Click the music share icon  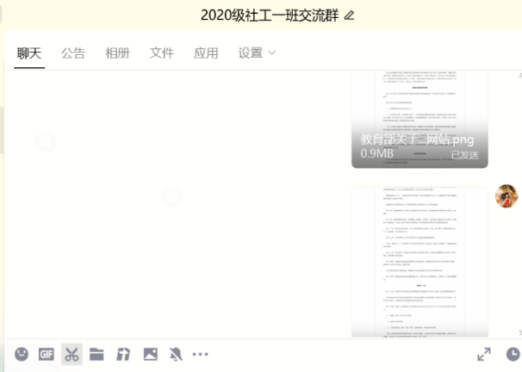coord(123,354)
